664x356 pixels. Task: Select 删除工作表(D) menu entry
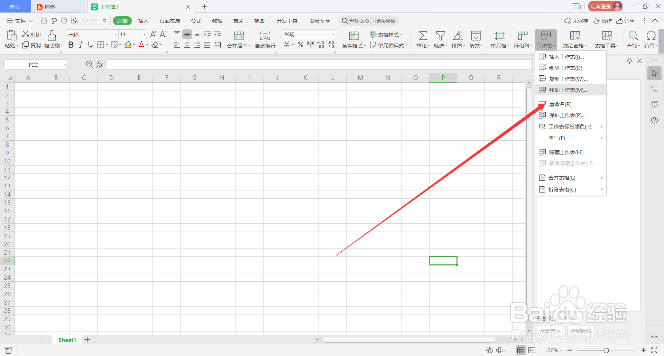[571, 68]
